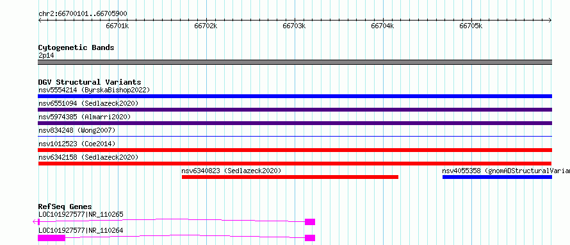This screenshot has width=570, height=245.
Task: Click the NR_110264 transcript's right exon block
Action: (310, 238)
